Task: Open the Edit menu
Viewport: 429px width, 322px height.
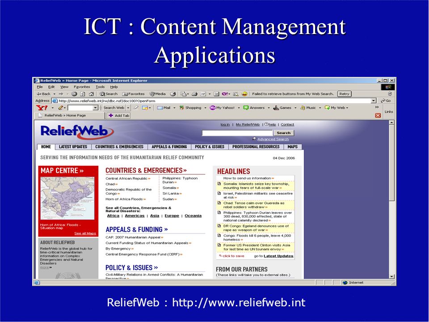Action: [51, 87]
